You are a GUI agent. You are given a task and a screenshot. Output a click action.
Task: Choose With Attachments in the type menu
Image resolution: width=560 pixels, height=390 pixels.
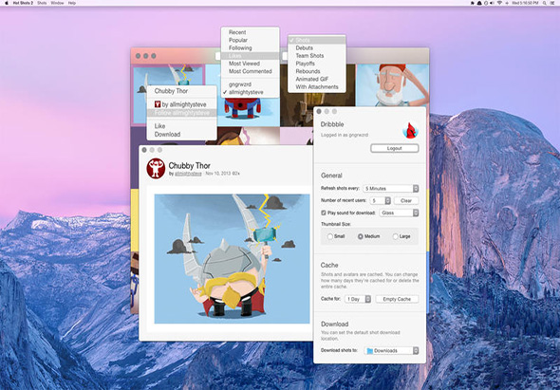point(317,87)
